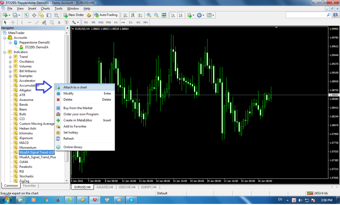The height and width of the screenshot is (205, 340).
Task: Select the Text Label tool
Action: pyautogui.click(x=66, y=22)
